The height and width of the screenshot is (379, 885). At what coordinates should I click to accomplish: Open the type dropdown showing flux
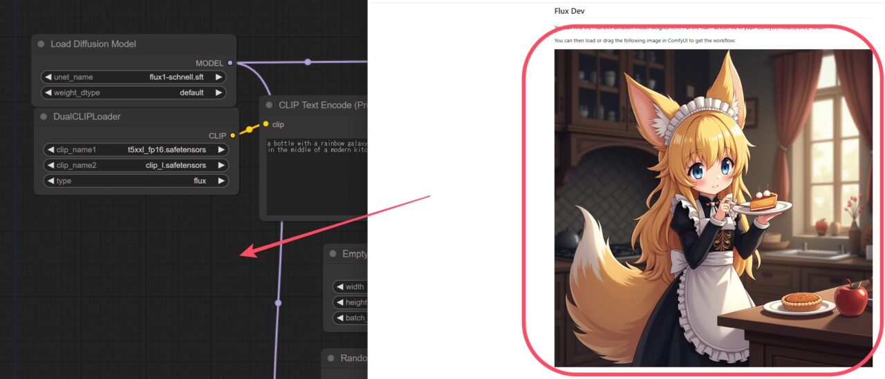[136, 181]
